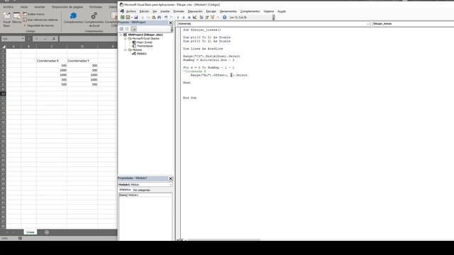Click View Code icon in Project panel

click(x=121, y=29)
